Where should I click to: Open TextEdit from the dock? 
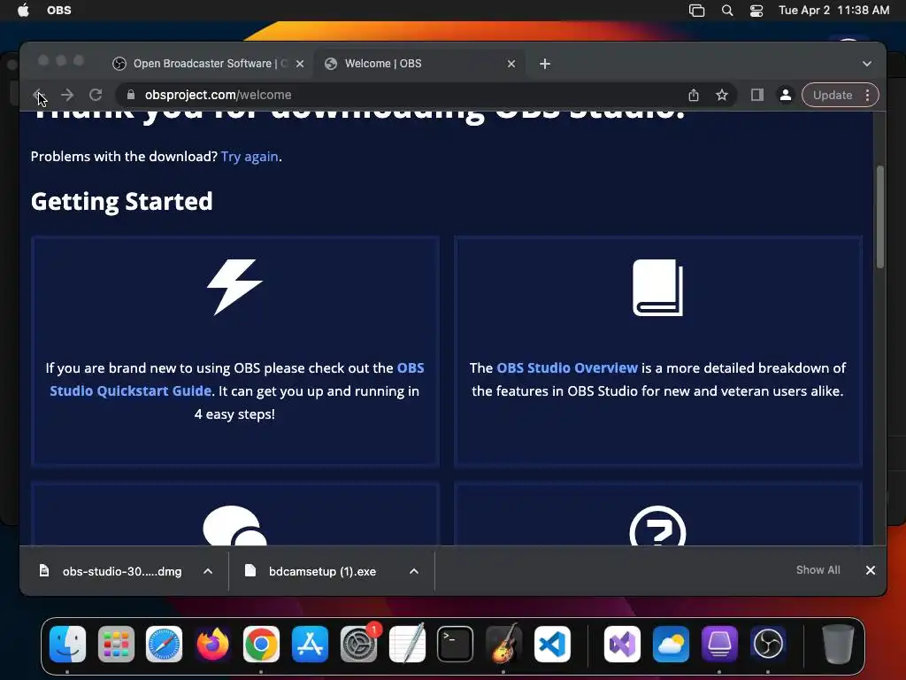click(407, 645)
